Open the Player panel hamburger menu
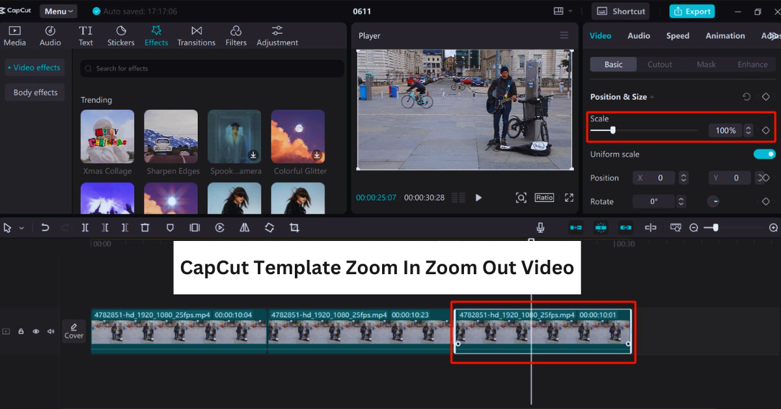The width and height of the screenshot is (781, 409). point(564,35)
